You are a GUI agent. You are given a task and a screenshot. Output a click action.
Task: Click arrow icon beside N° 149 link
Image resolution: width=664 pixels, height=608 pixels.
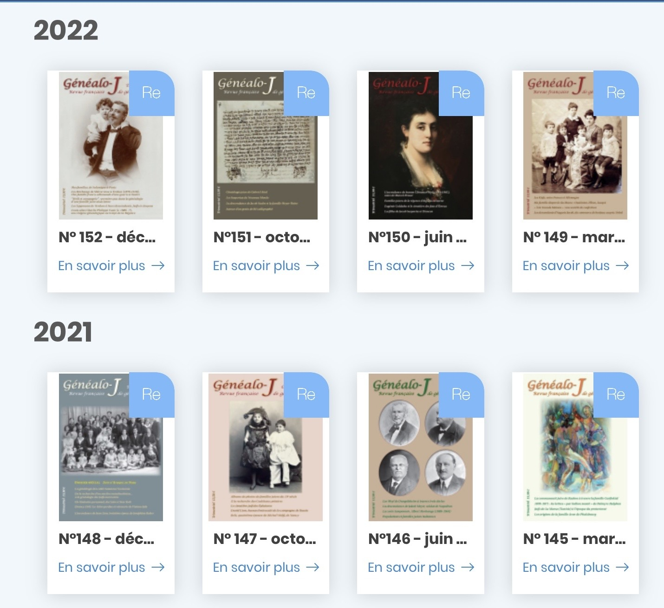coord(622,265)
